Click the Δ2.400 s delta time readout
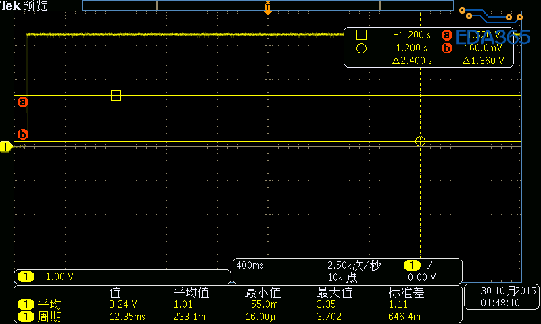 412,61
